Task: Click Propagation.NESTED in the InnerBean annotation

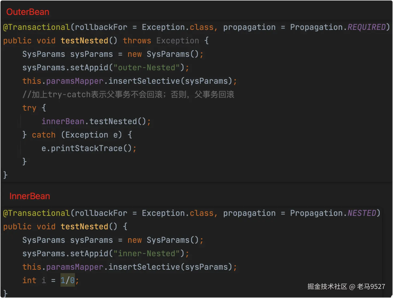Action: tap(333, 213)
